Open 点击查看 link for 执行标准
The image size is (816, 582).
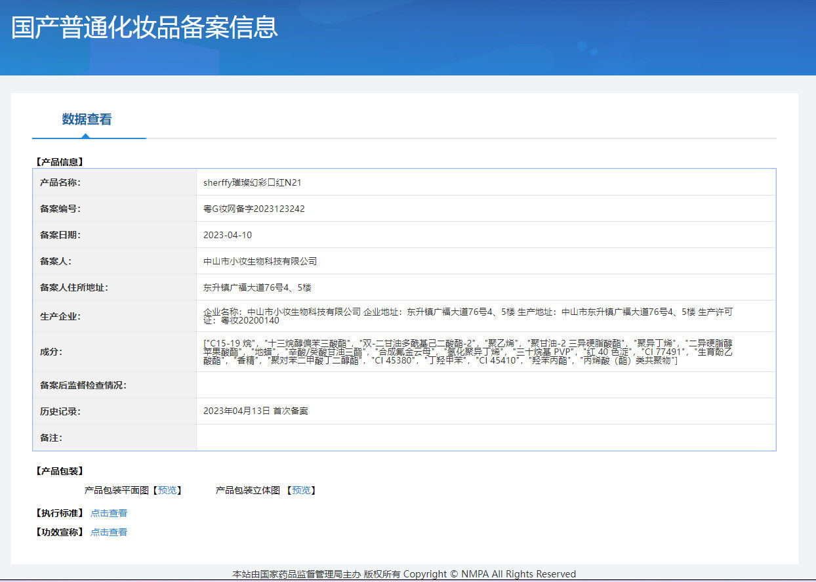[109, 513]
